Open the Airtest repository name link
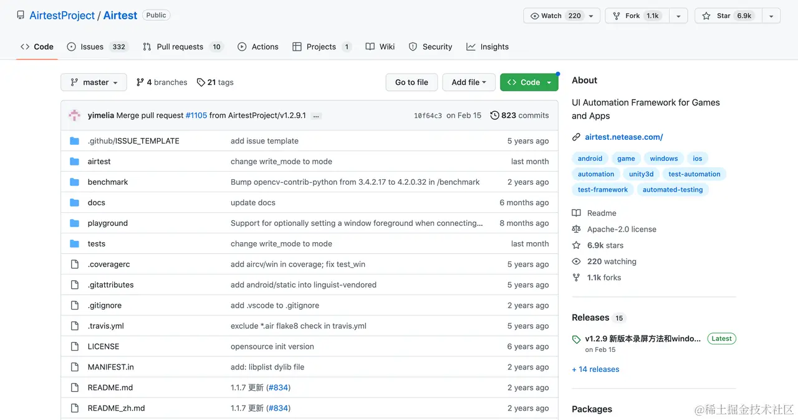798x420 pixels. tap(120, 16)
